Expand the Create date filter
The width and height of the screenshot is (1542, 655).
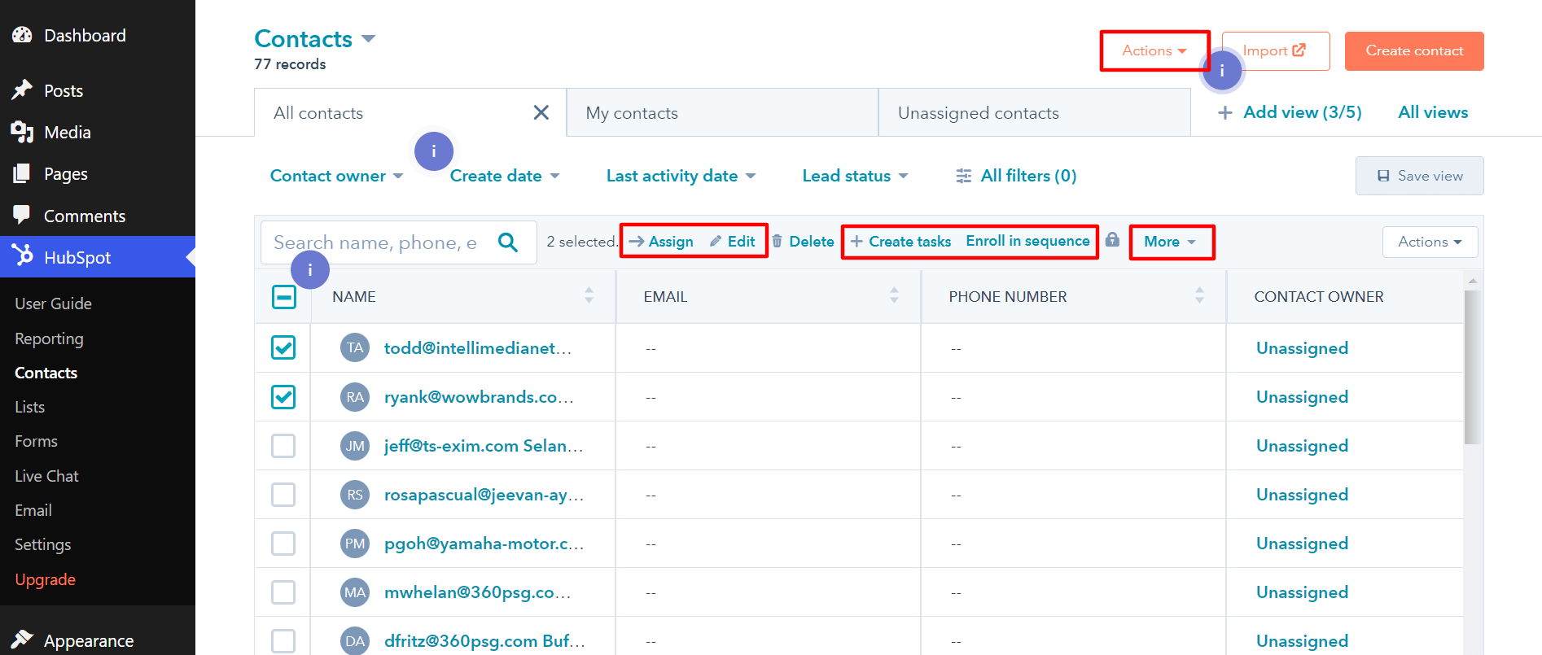pos(505,176)
